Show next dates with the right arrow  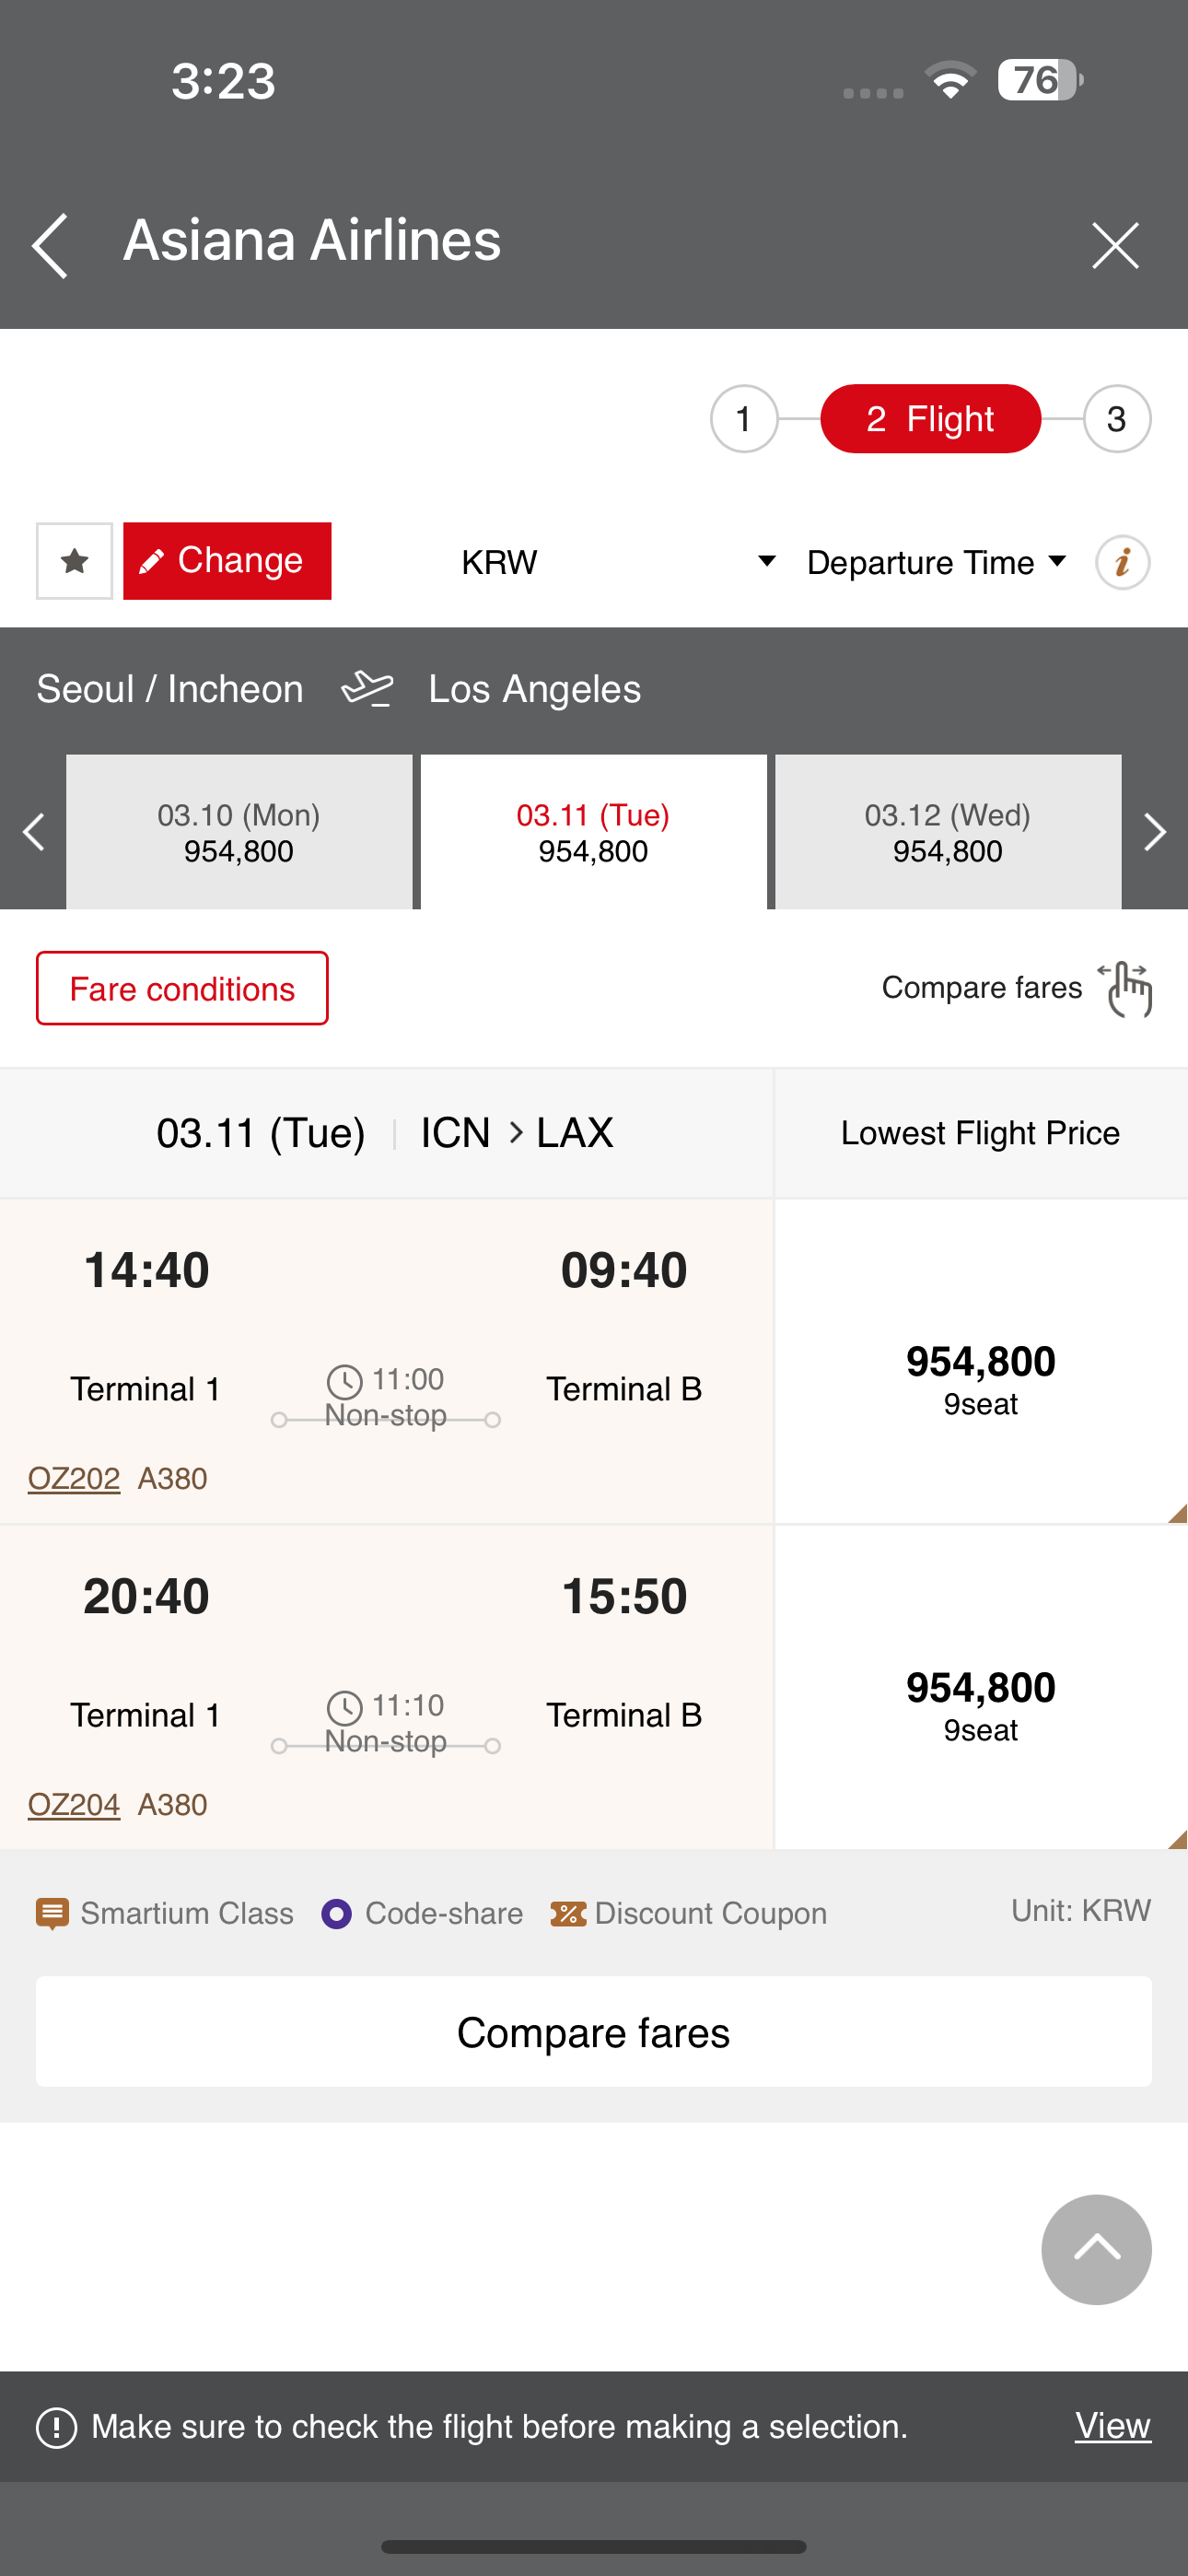pos(1154,832)
